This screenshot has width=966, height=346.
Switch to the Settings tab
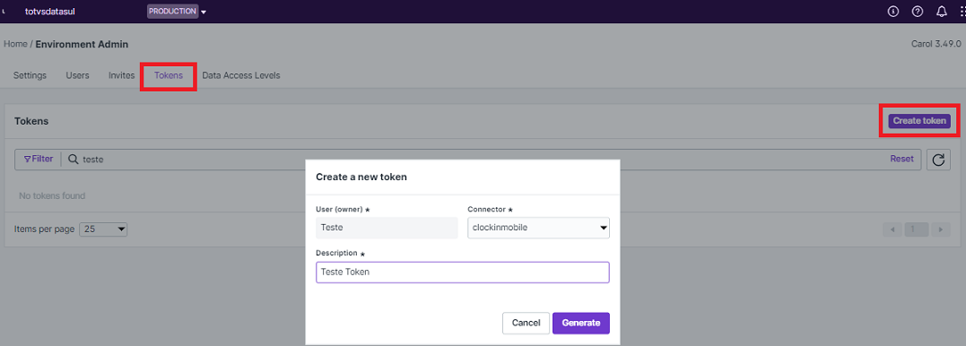click(x=30, y=75)
